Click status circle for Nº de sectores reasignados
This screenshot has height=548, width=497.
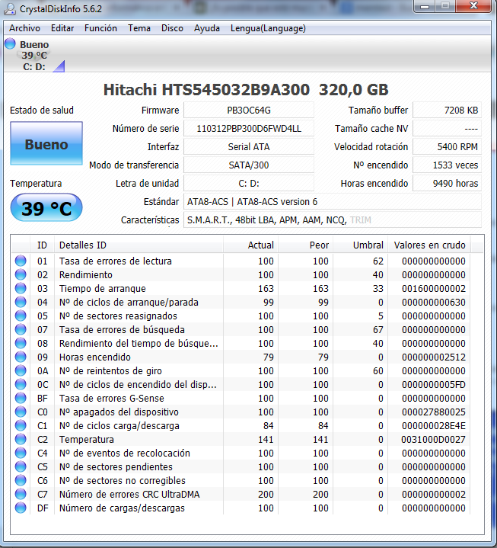coord(21,316)
